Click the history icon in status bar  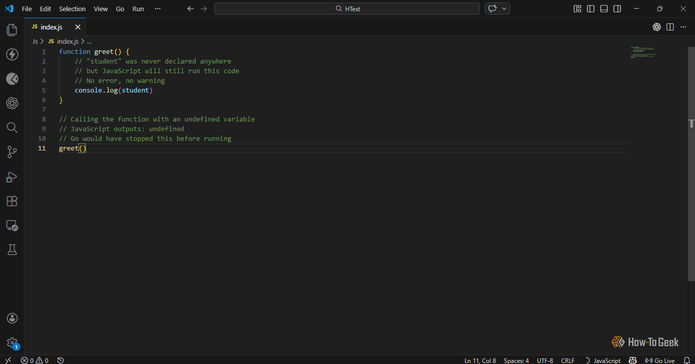tap(61, 360)
